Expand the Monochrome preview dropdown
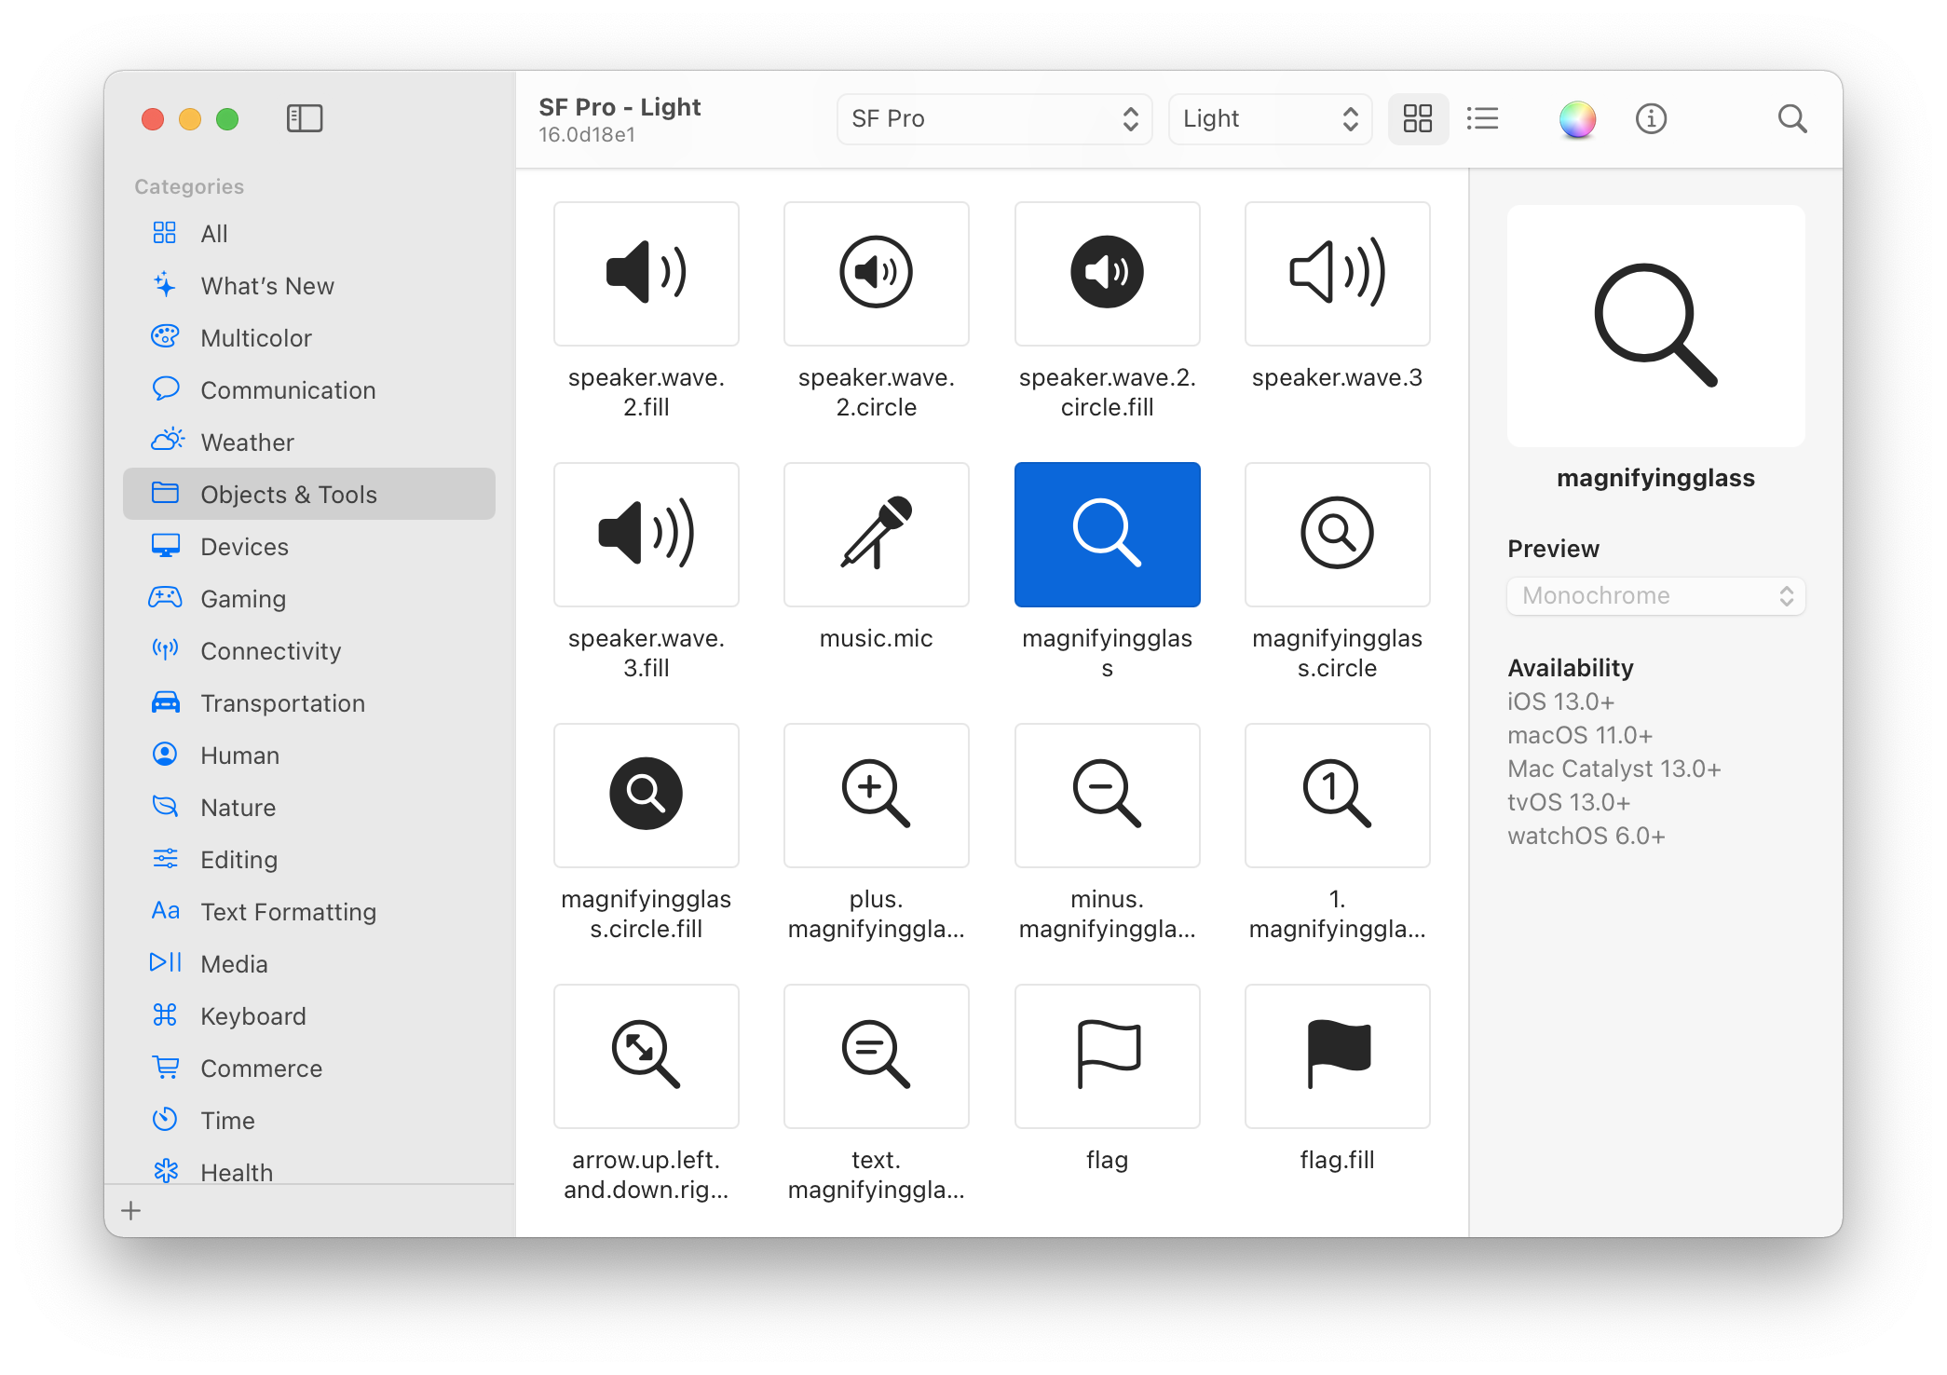This screenshot has width=1947, height=1375. pyautogui.click(x=1655, y=596)
